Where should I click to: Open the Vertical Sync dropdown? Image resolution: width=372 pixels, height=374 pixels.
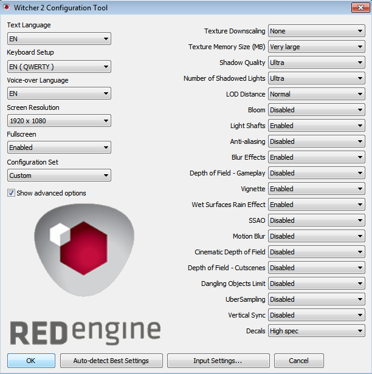coord(317,315)
